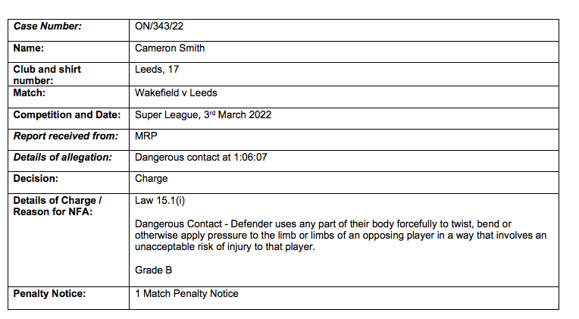The image size is (579, 319).
Task: Select the Law 15.1(i) text
Action: click(159, 201)
